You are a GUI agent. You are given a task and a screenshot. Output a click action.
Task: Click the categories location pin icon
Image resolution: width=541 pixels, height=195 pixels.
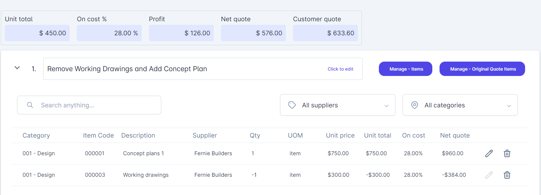pos(414,105)
